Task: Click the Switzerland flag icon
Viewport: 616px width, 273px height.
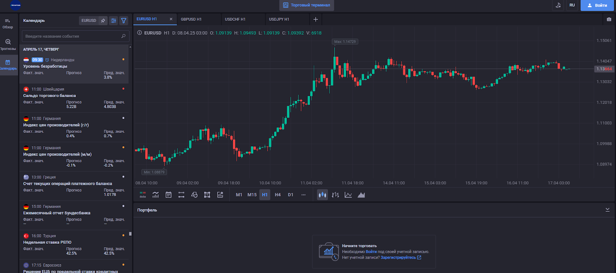Action: [x=26, y=89]
